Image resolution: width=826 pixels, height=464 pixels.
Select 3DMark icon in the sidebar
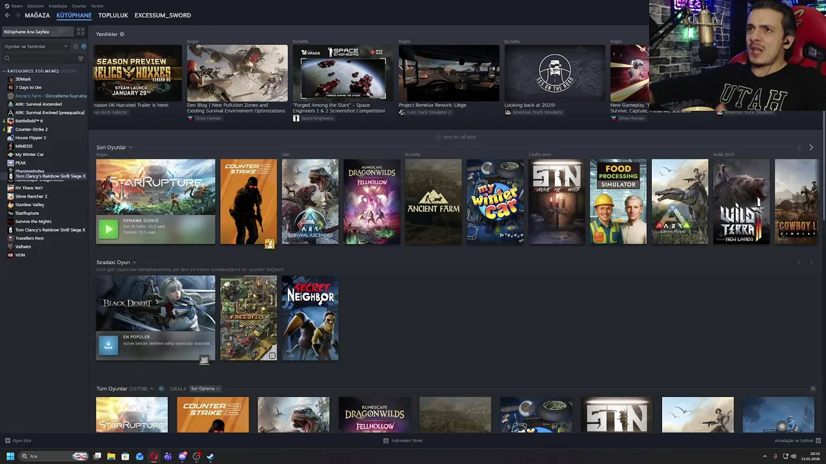(x=10, y=79)
